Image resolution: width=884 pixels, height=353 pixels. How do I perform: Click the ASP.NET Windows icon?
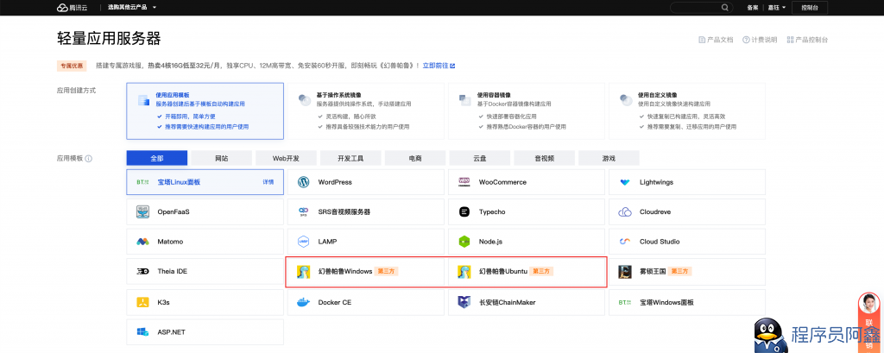tap(142, 332)
